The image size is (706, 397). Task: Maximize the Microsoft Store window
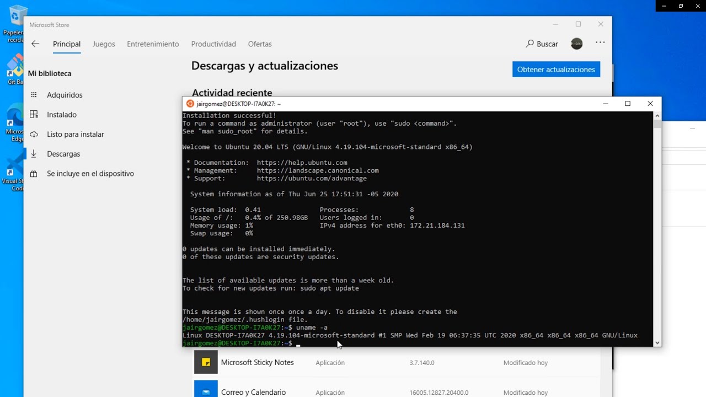(x=578, y=24)
